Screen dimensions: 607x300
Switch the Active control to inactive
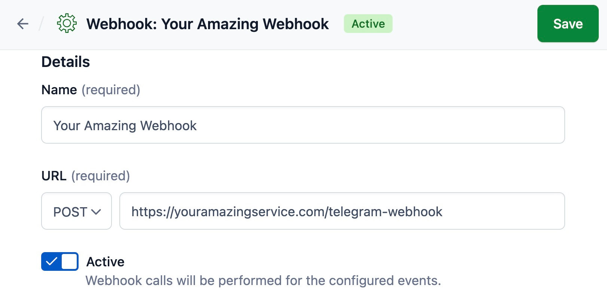pos(60,261)
